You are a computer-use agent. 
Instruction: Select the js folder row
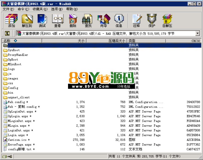tap(102, 74)
